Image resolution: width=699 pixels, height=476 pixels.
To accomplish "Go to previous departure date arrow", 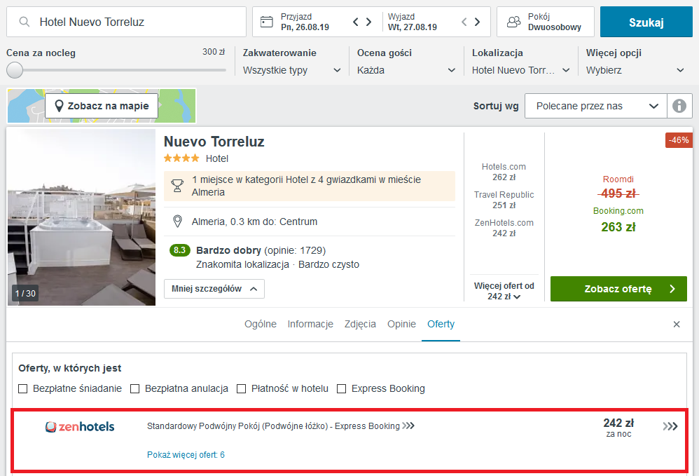I will tap(464, 22).
